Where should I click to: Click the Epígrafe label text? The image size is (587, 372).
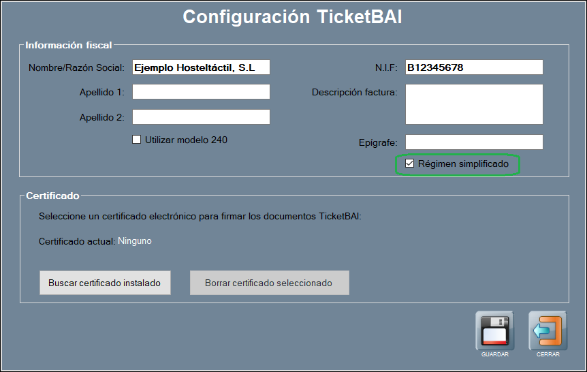378,142
